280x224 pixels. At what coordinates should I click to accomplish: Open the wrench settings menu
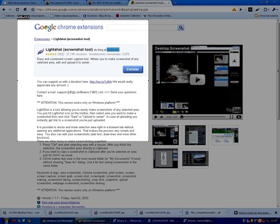click(x=274, y=9)
